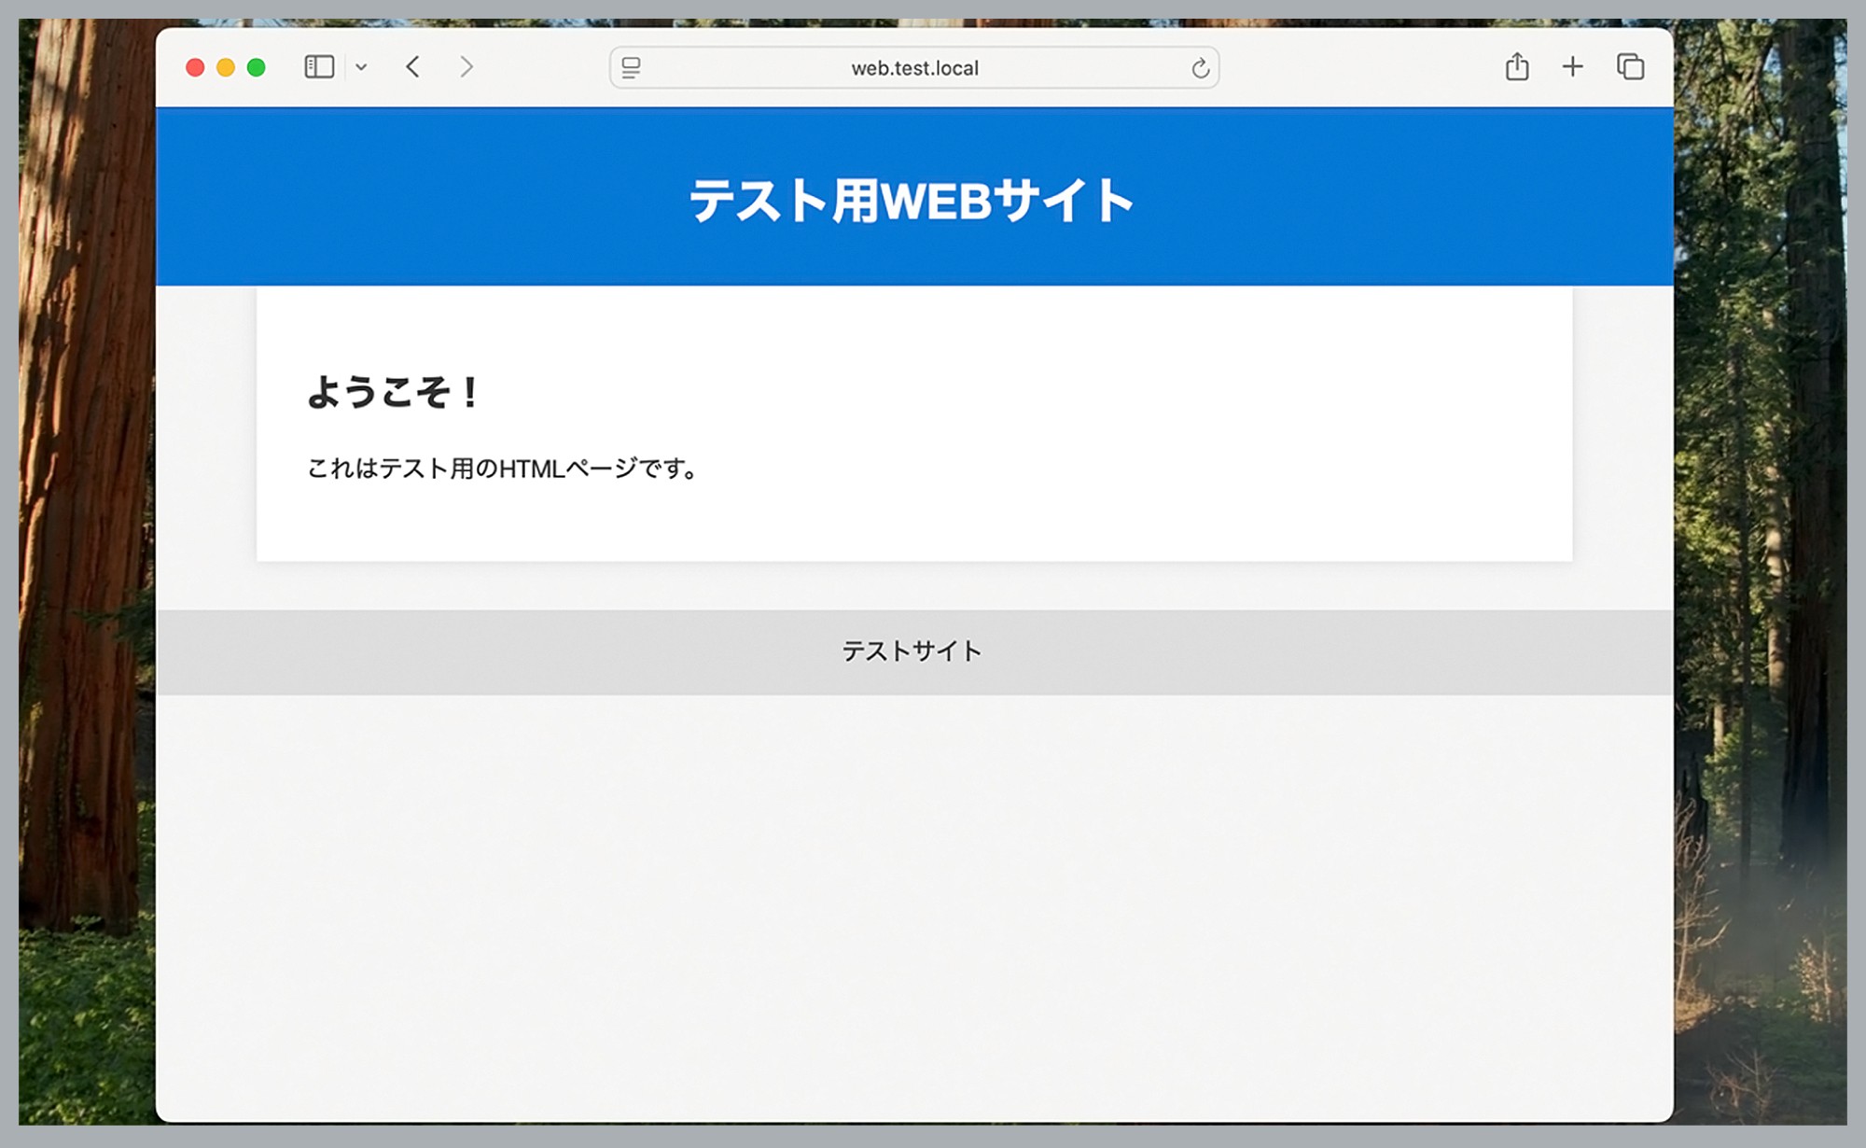Viewport: 1866px width, 1148px height.
Task: Share the current page
Action: [1517, 67]
